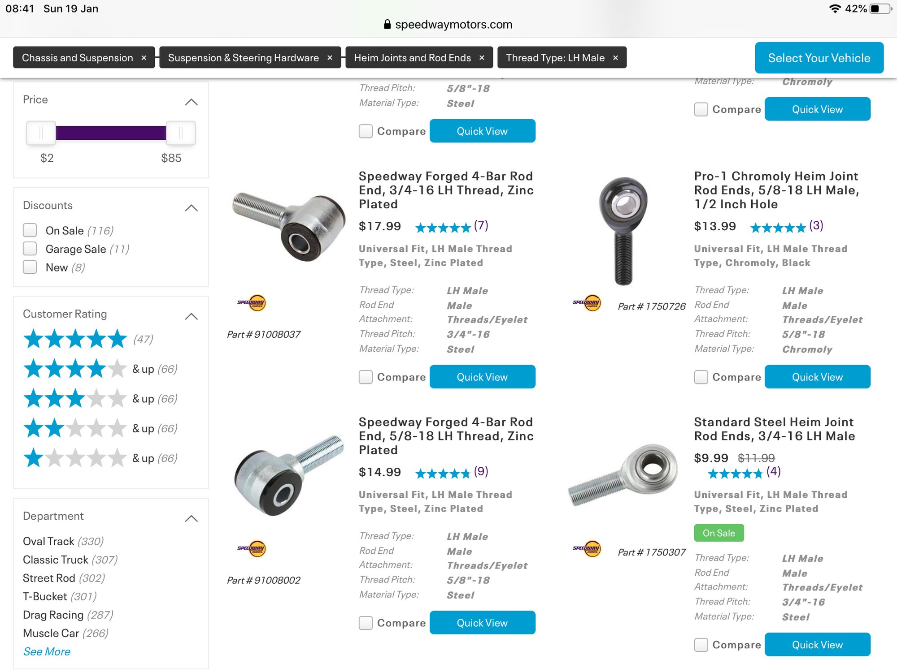Tick Compare for Pro-1 Chromoly Heim Joint
Screen dimensions: 897x672
pos(701,377)
